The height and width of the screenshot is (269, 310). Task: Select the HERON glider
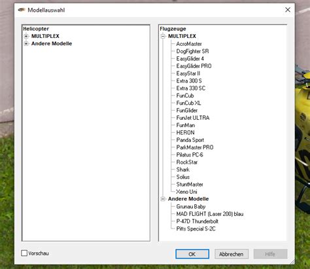pos(185,133)
